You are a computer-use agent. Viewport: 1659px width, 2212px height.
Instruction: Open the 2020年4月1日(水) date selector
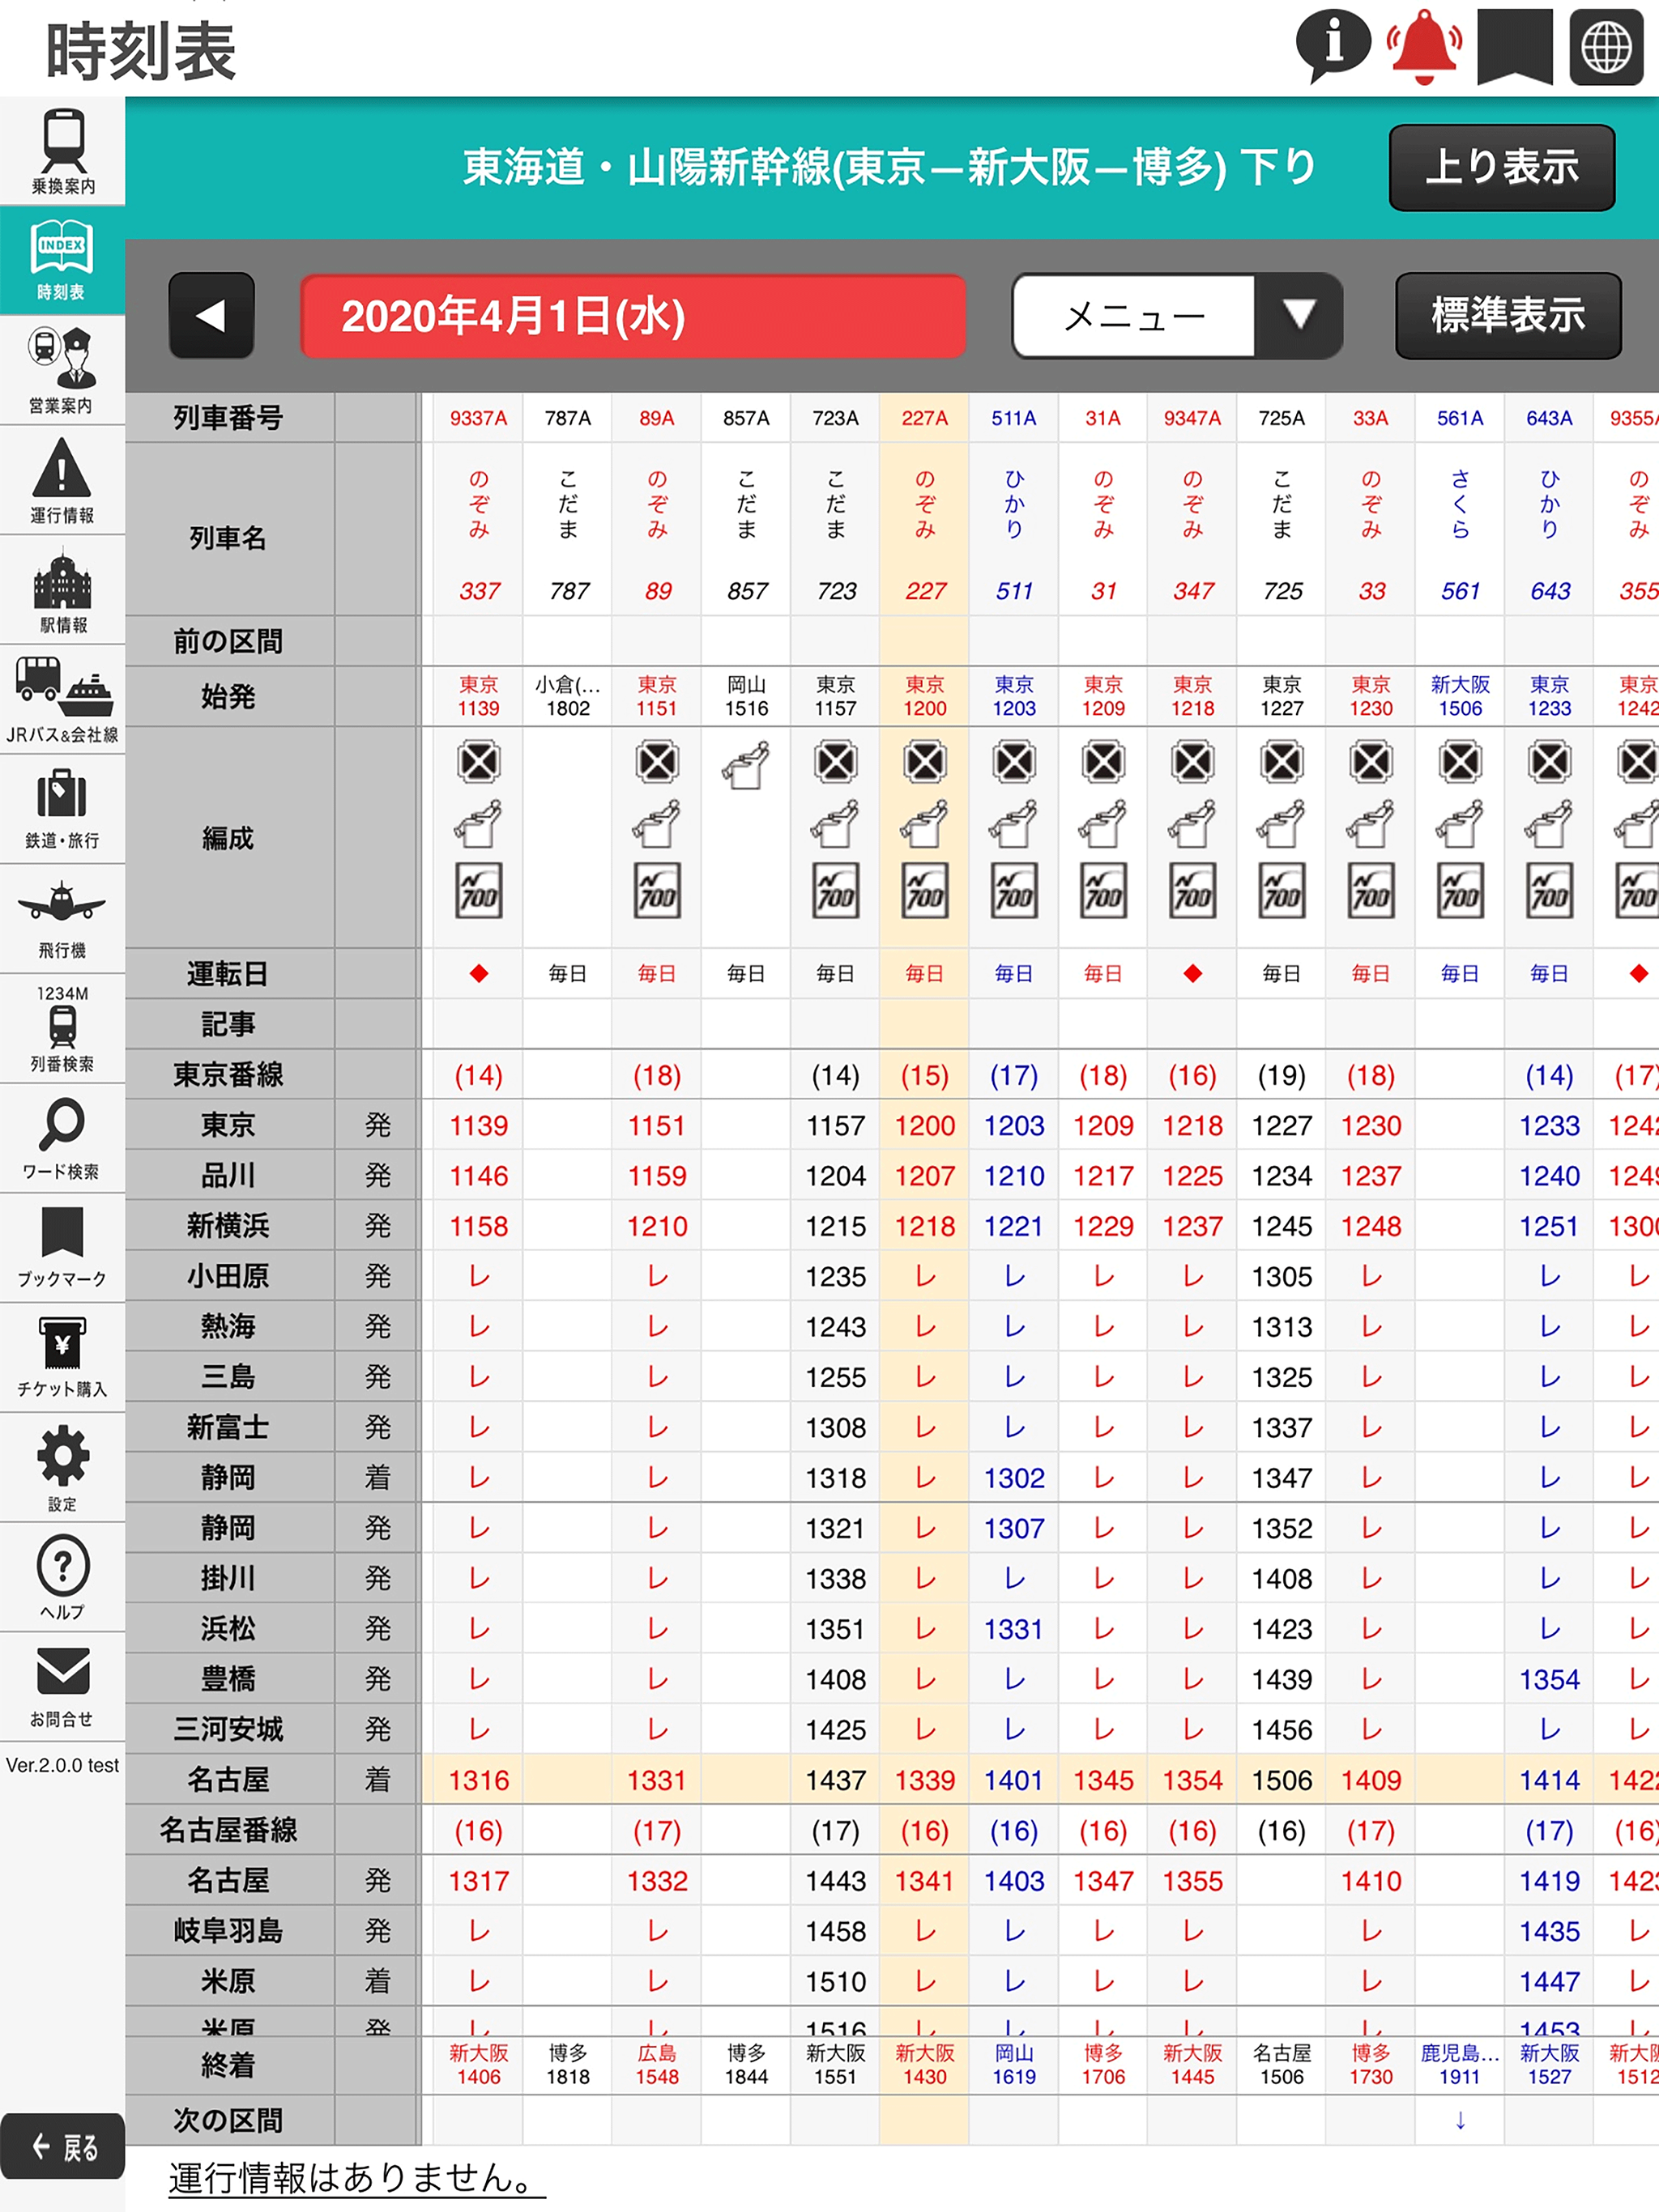(633, 315)
